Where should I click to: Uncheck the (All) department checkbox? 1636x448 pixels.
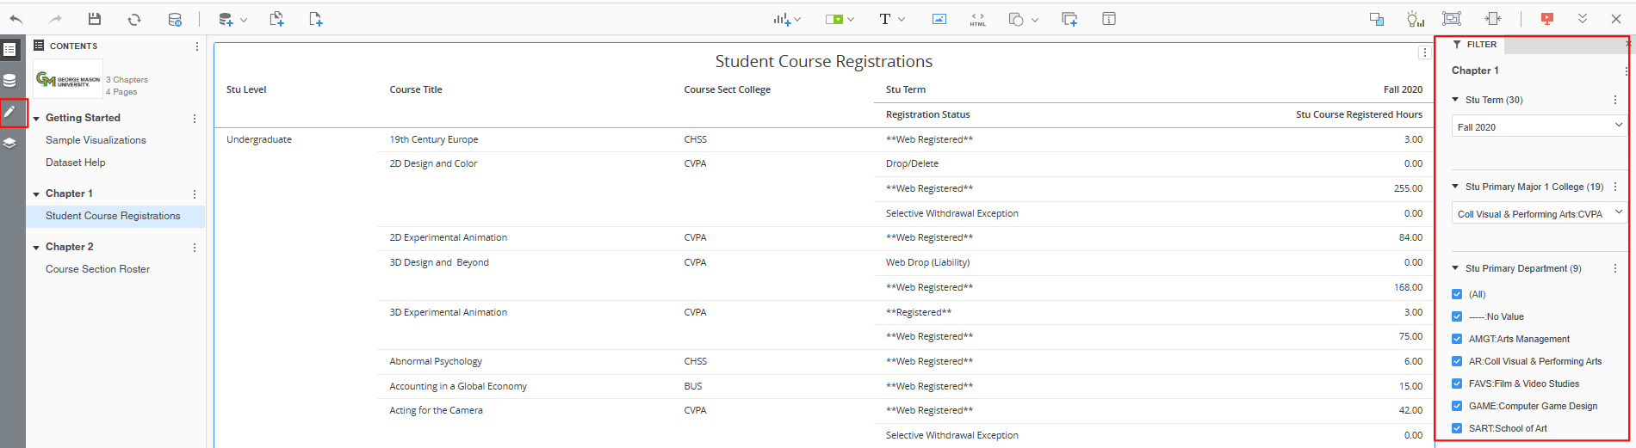[1457, 294]
